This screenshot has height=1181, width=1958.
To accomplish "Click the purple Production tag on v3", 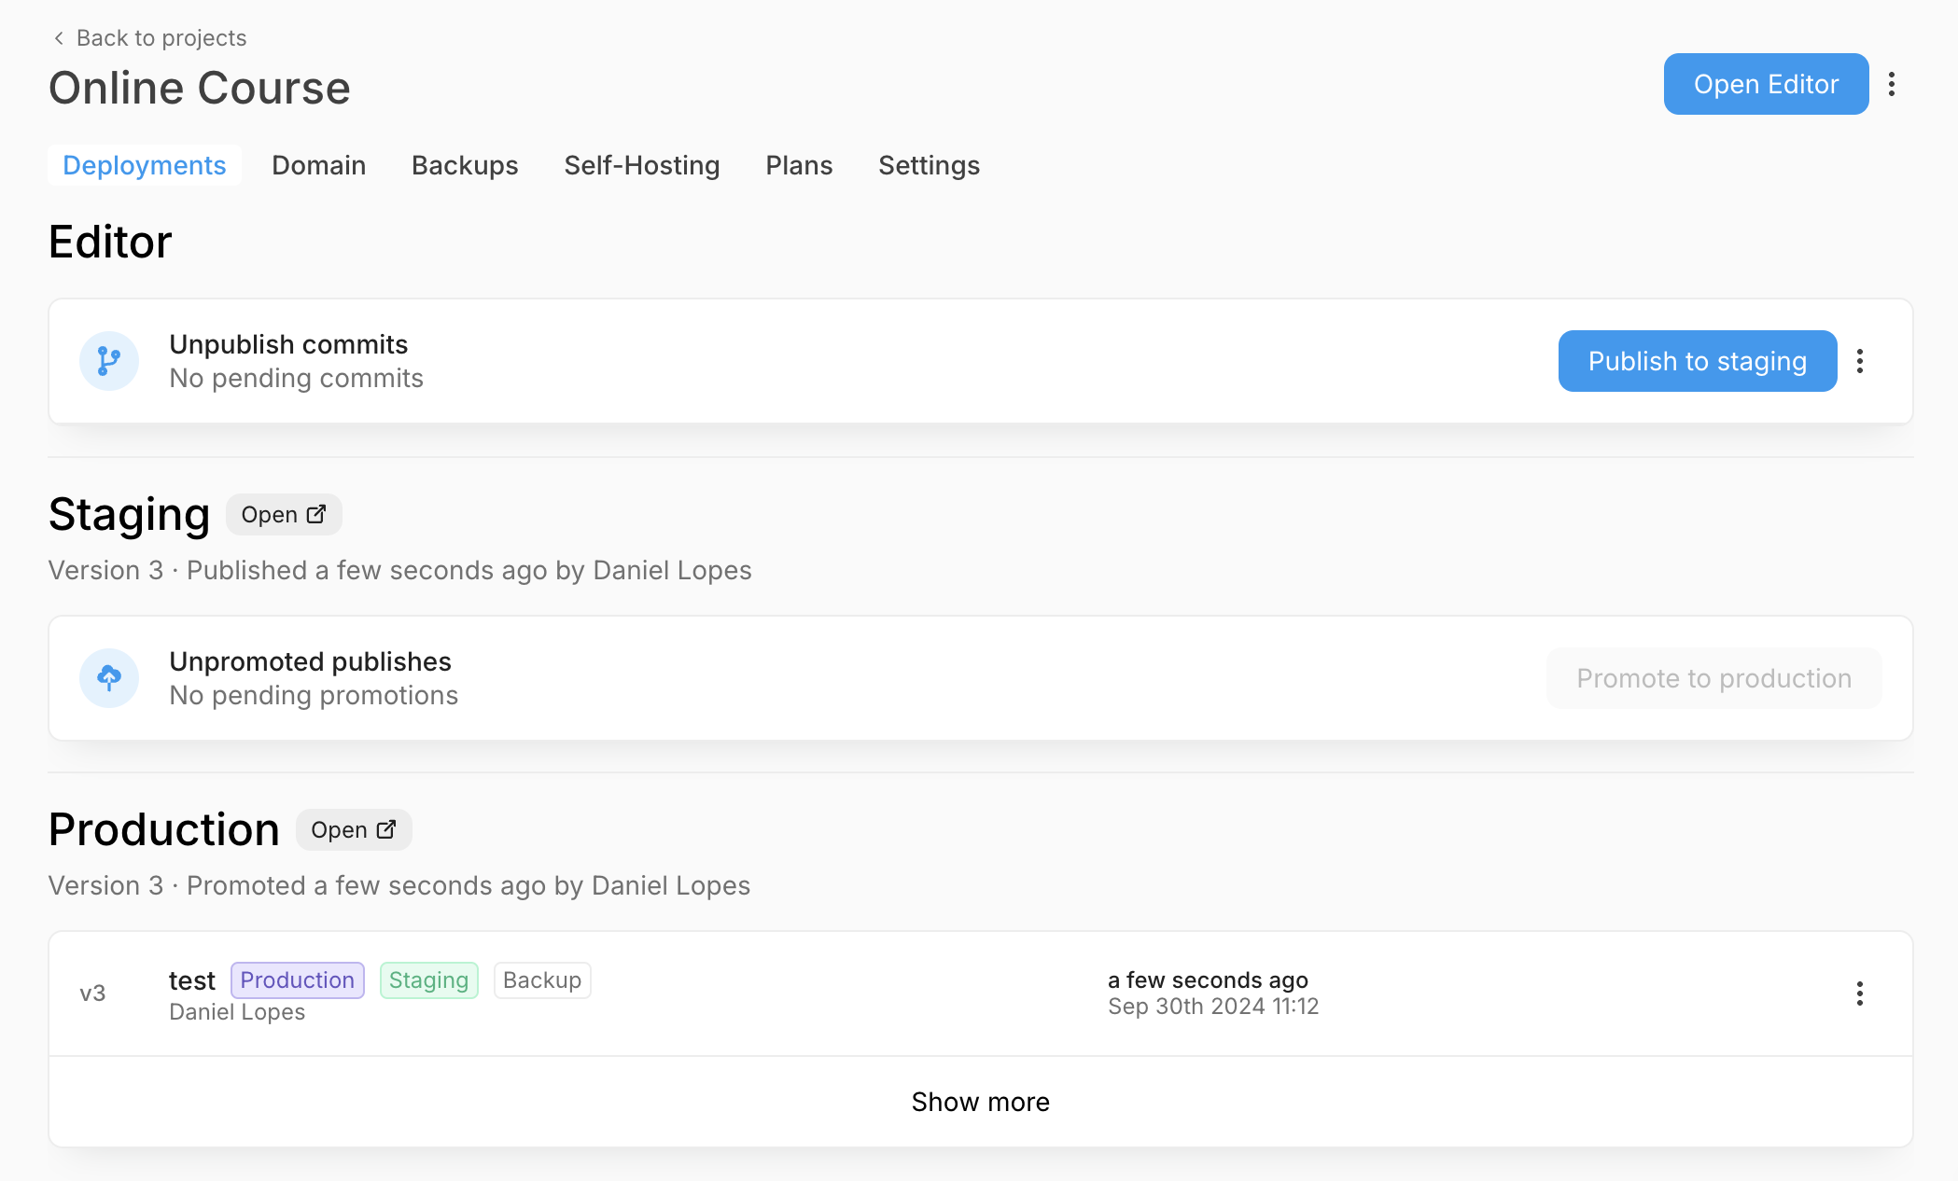I will coord(297,980).
